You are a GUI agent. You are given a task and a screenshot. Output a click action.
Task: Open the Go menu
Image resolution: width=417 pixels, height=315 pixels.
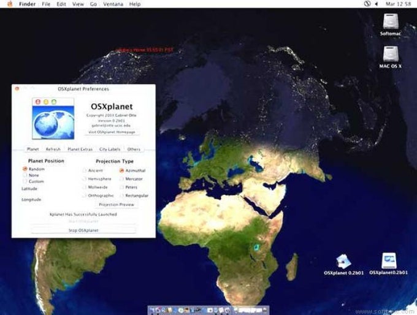click(x=93, y=4)
